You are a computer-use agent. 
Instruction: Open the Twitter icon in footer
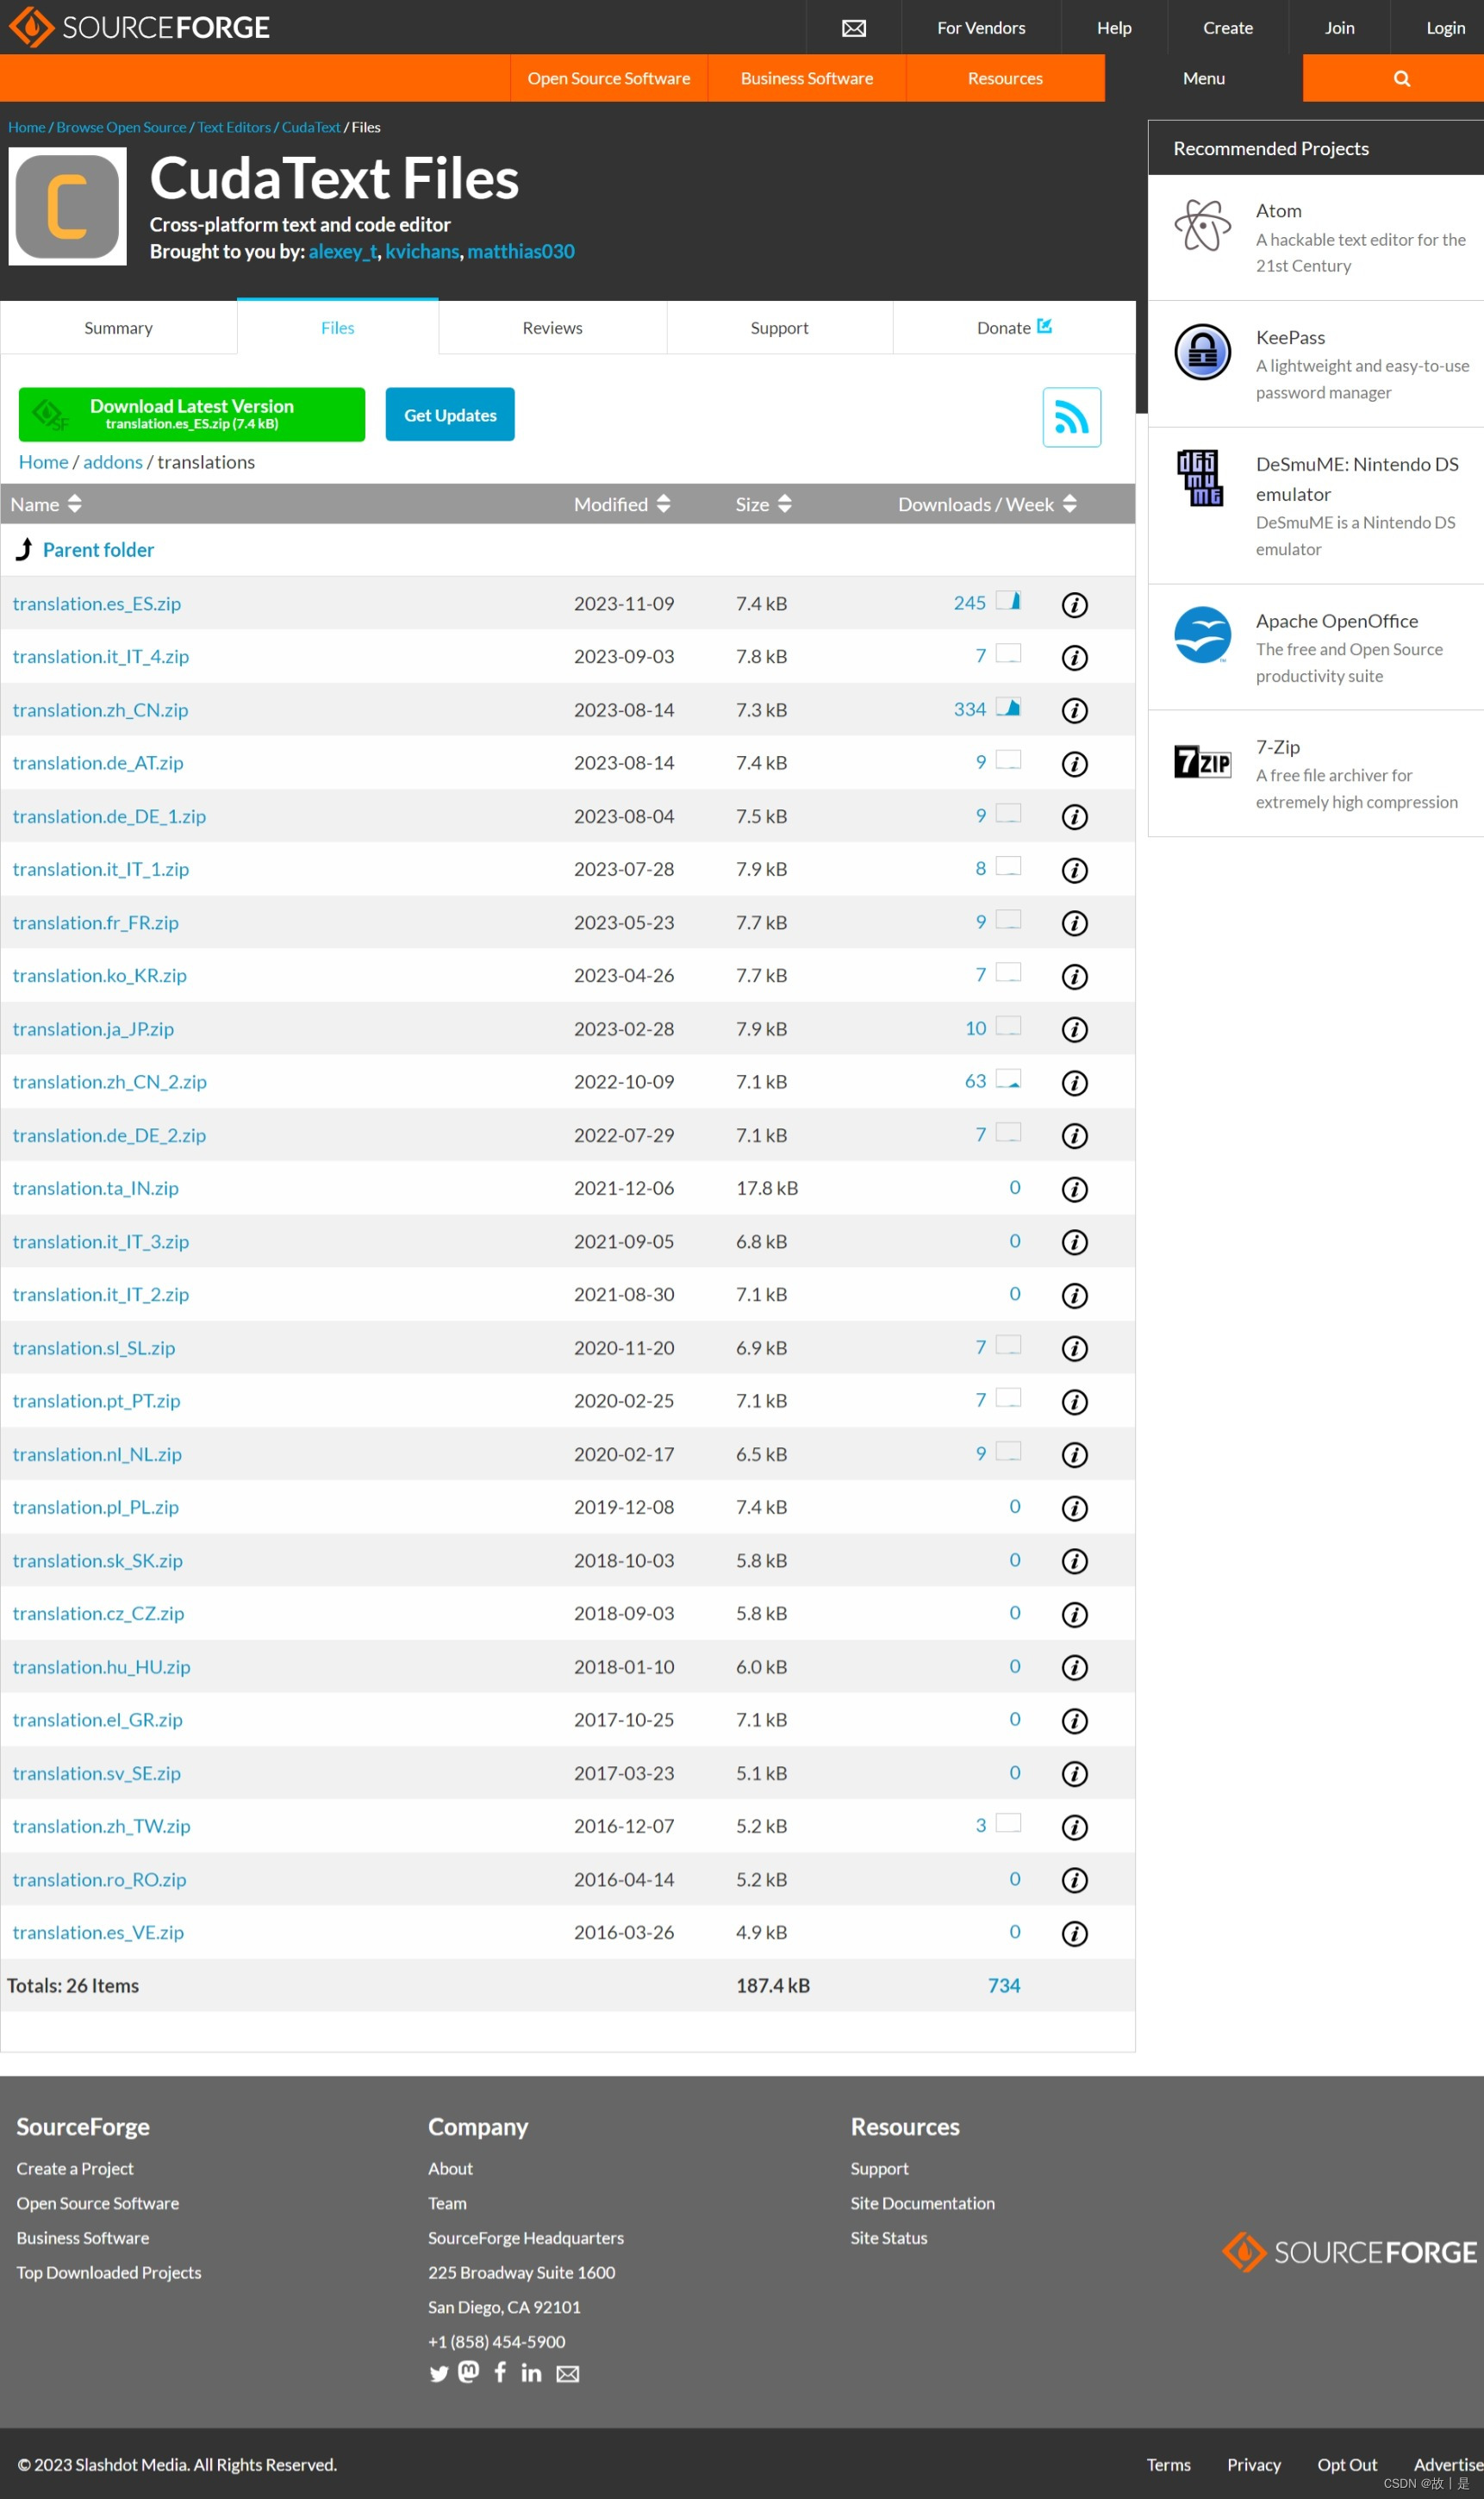coord(438,2374)
